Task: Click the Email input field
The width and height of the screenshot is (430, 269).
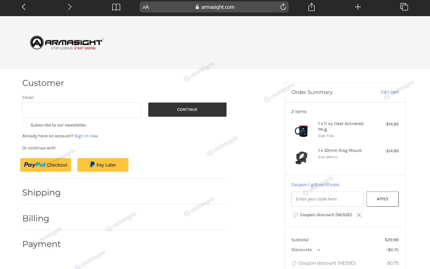Action: coord(82,110)
